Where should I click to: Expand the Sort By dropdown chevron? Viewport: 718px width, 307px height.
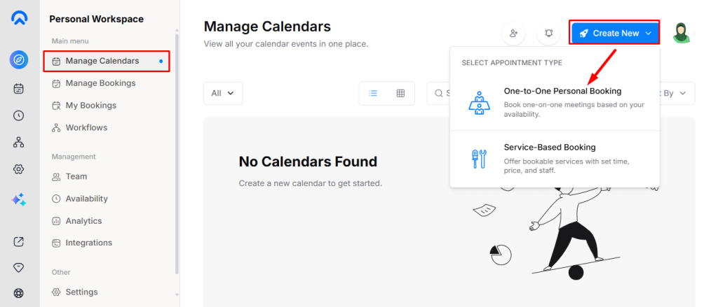682,93
